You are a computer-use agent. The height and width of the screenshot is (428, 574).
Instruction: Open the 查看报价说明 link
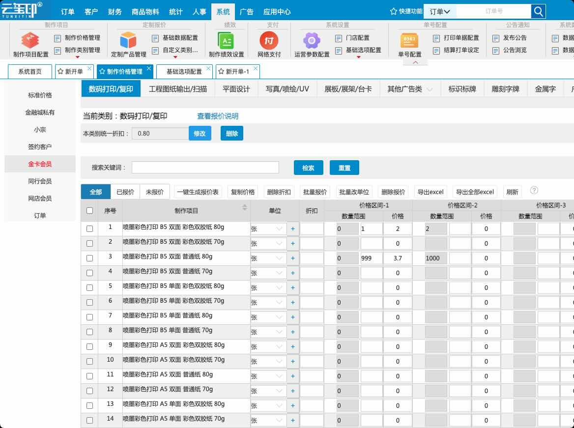(x=218, y=116)
